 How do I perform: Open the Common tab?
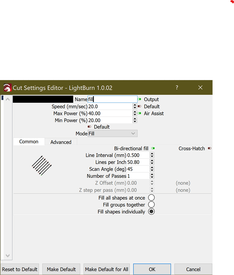pos(29,141)
